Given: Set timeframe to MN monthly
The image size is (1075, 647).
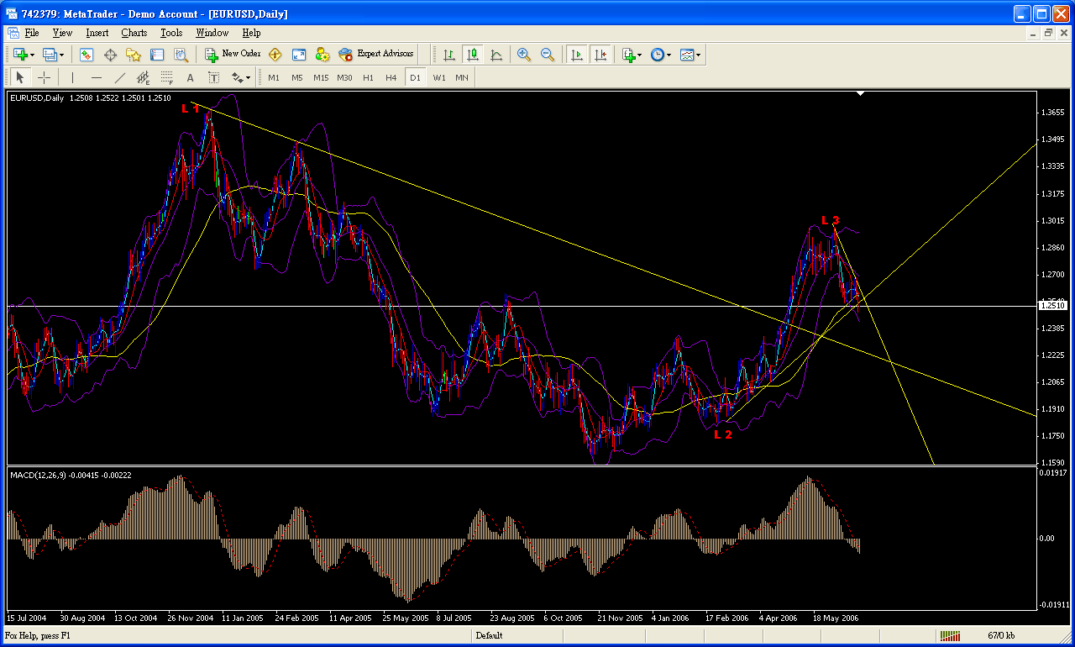Looking at the screenshot, I should [x=462, y=77].
